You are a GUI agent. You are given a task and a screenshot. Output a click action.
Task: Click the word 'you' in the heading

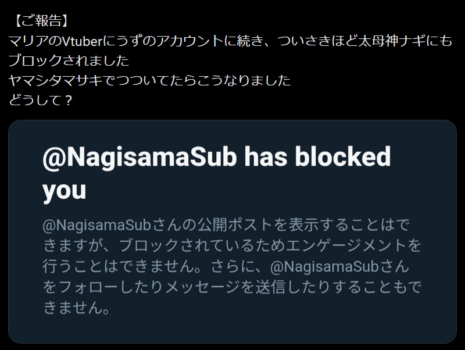pyautogui.click(x=64, y=190)
